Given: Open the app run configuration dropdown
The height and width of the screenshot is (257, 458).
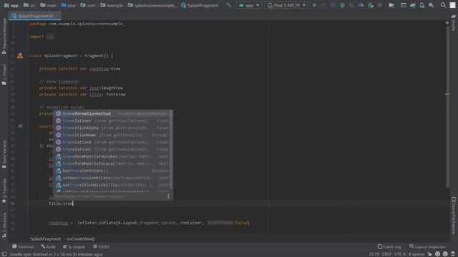Looking at the screenshot, I should tap(248, 5).
